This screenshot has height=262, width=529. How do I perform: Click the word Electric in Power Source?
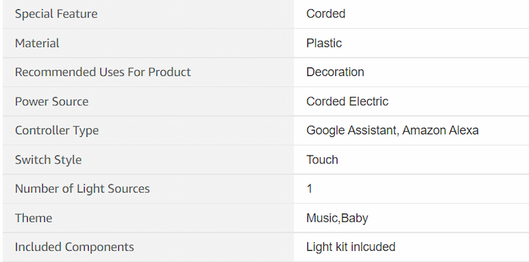point(368,102)
